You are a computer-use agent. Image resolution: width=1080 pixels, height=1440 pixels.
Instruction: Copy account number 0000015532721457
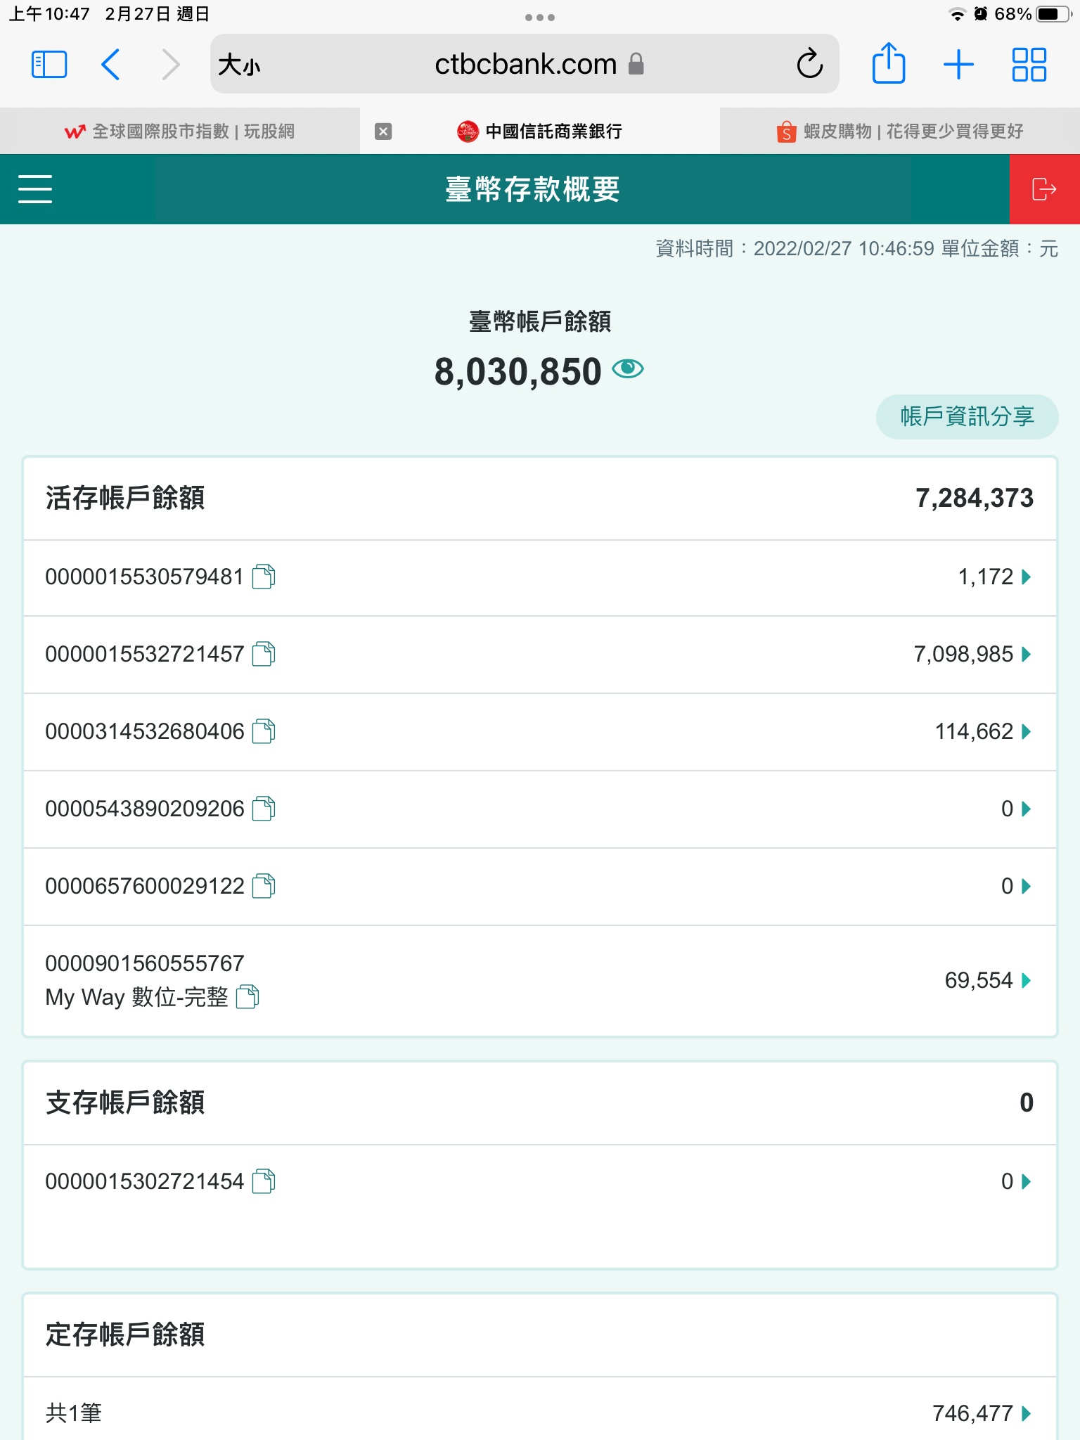click(264, 654)
